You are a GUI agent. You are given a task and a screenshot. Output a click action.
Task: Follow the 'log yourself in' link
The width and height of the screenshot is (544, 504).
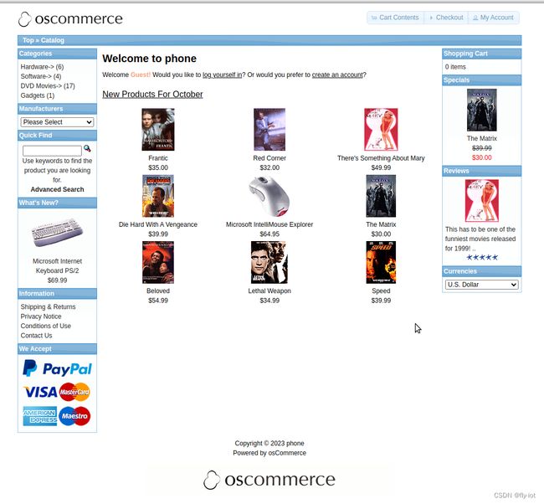pos(222,75)
